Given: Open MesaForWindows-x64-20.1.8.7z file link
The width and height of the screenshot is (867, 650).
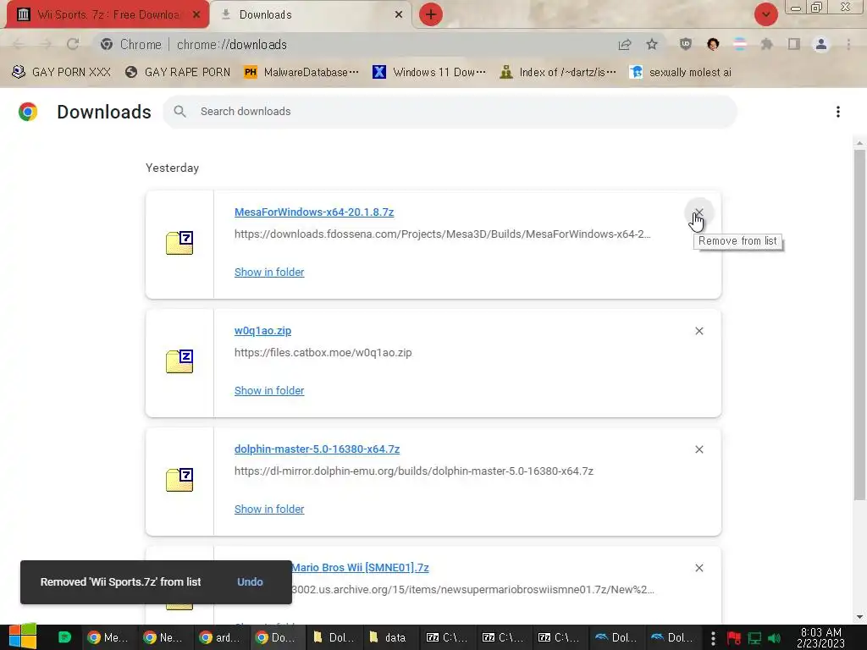Looking at the screenshot, I should click(x=313, y=212).
